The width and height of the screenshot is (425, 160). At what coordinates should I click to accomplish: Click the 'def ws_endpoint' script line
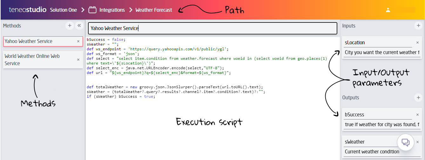(x=158, y=49)
